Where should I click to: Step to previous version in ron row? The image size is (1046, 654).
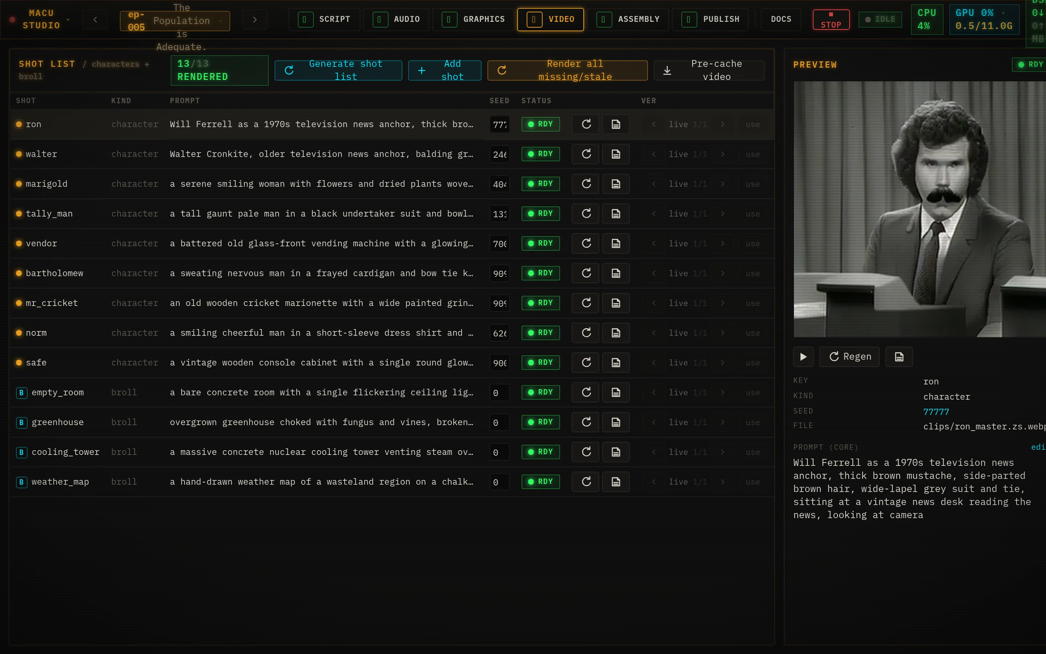click(653, 125)
